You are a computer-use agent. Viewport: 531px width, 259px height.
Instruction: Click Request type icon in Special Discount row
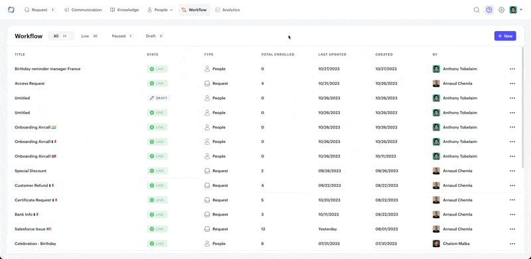point(207,171)
